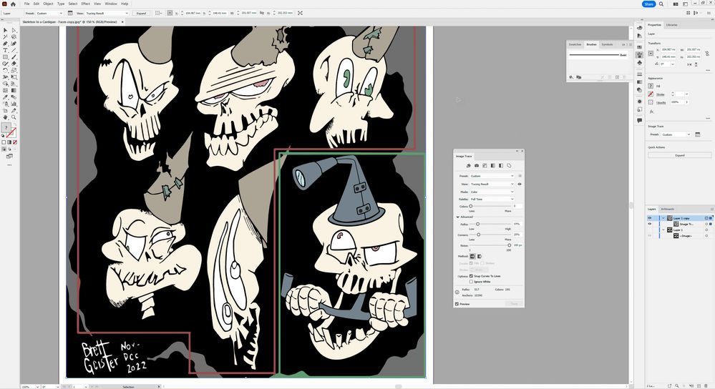Image resolution: width=715 pixels, height=389 pixels.
Task: Select the Pen tool
Action: pos(6,44)
